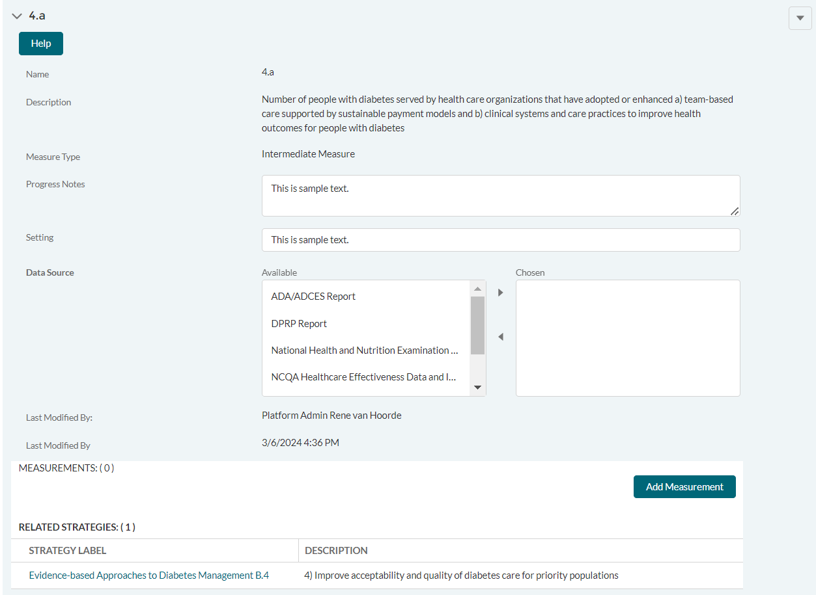
Task: Click the Available list scrollbar thumb
Action: pos(477,325)
